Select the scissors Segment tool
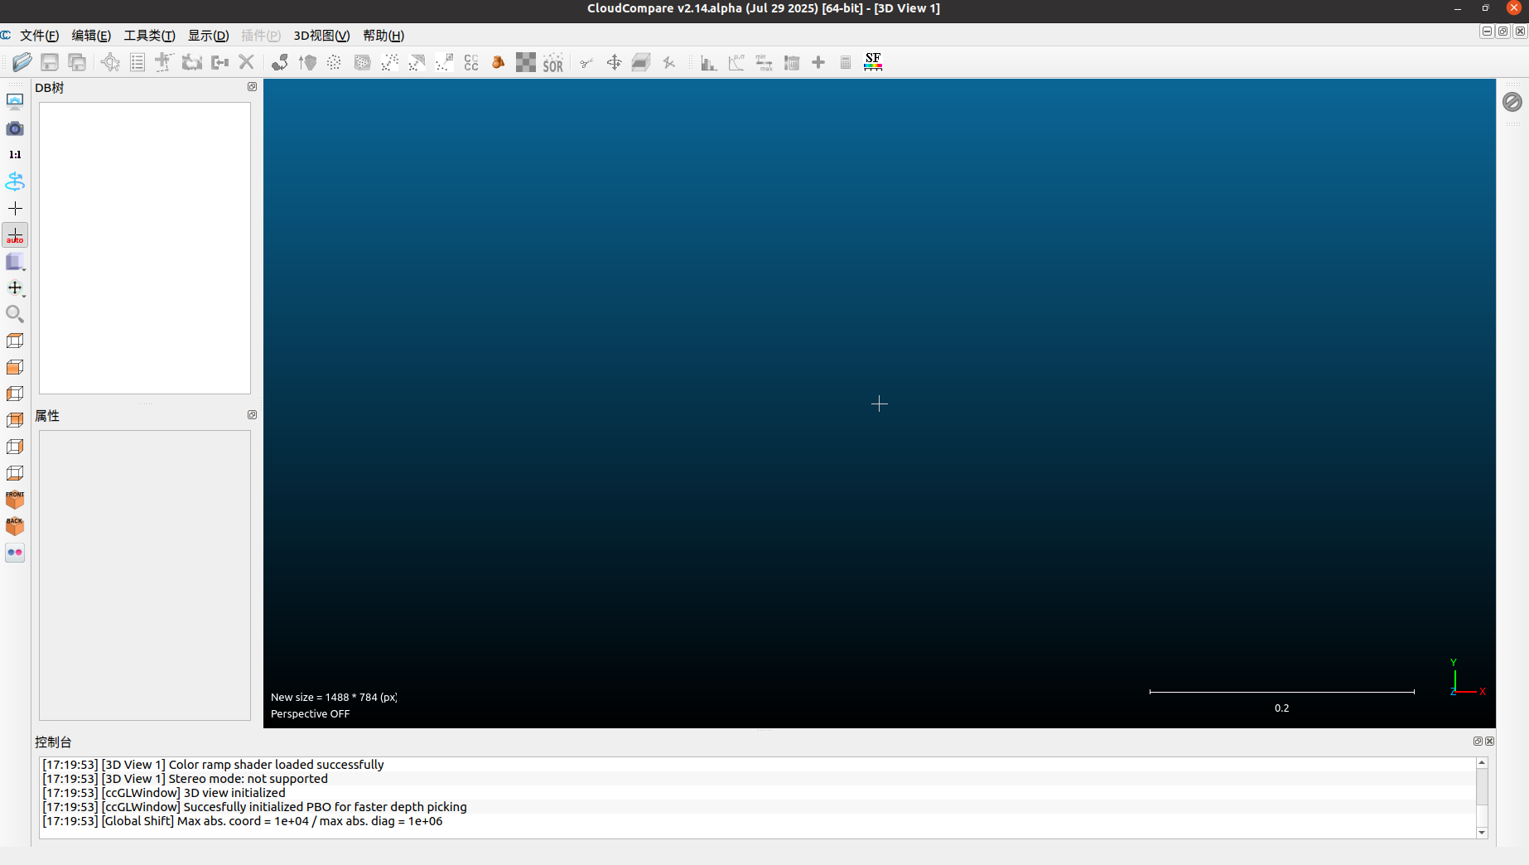The width and height of the screenshot is (1529, 865). (x=586, y=62)
